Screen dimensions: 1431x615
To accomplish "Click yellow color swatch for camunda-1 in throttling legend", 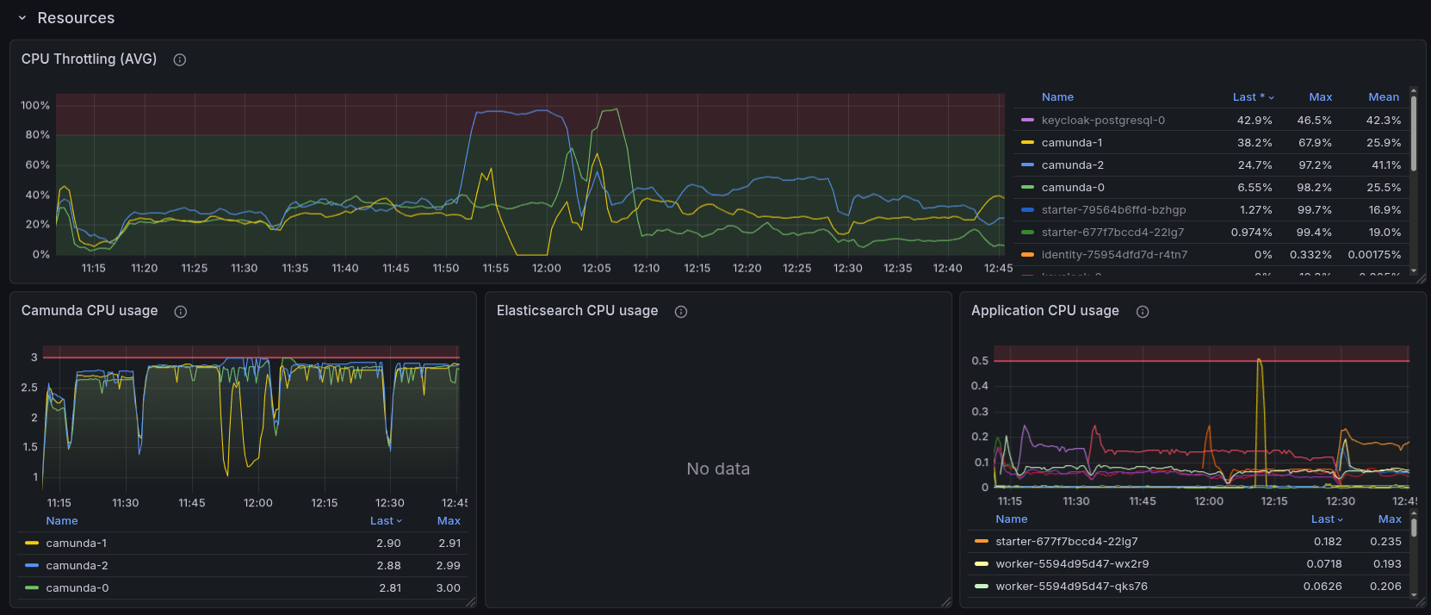I will (1027, 143).
